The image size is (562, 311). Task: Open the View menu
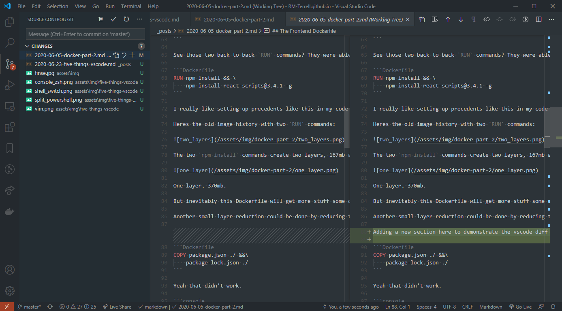click(x=80, y=6)
